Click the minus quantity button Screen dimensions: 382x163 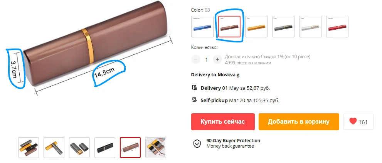pos(196,59)
